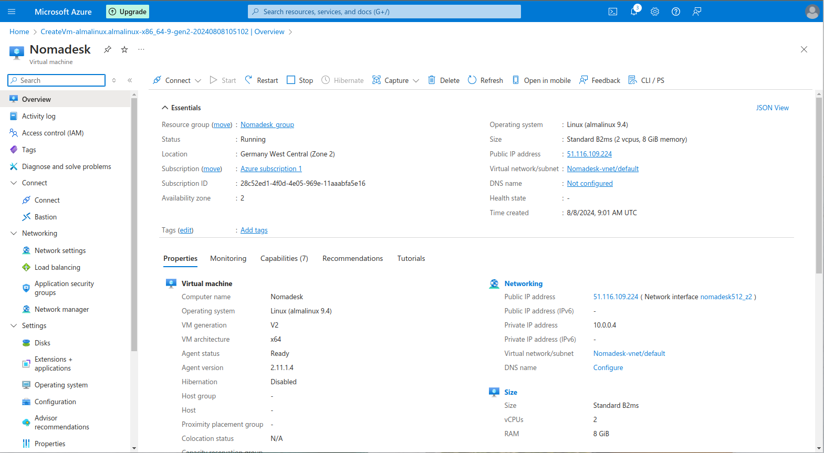Viewport: 824px width, 453px height.
Task: Click Home in the breadcrumb
Action: (x=19, y=31)
